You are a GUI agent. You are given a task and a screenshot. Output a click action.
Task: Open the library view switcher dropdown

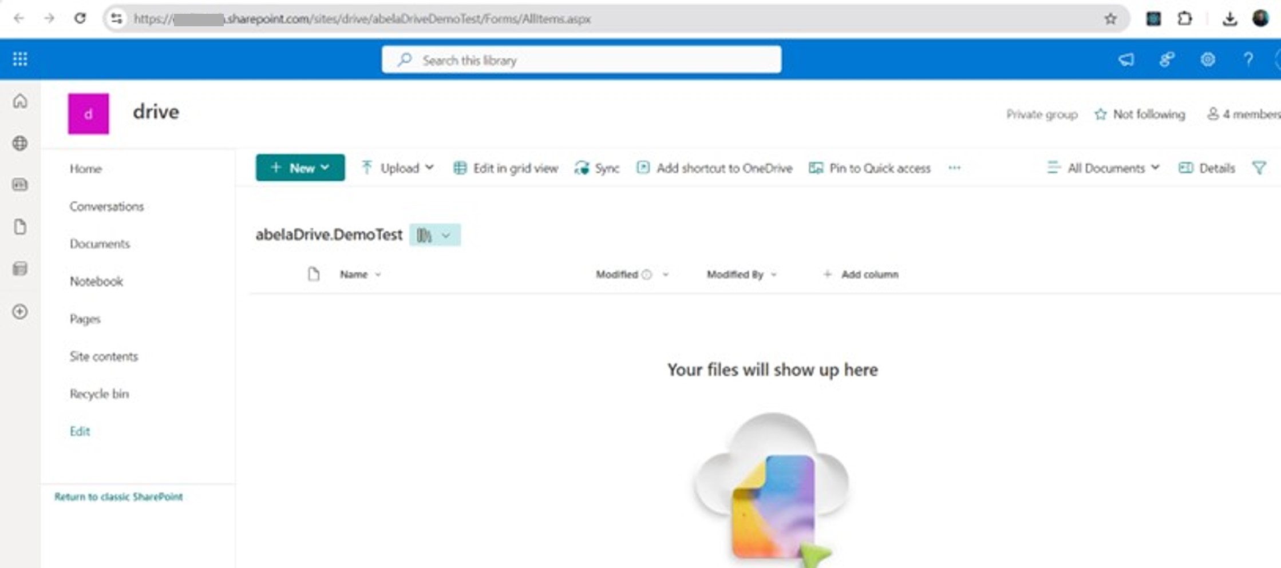pyautogui.click(x=434, y=235)
